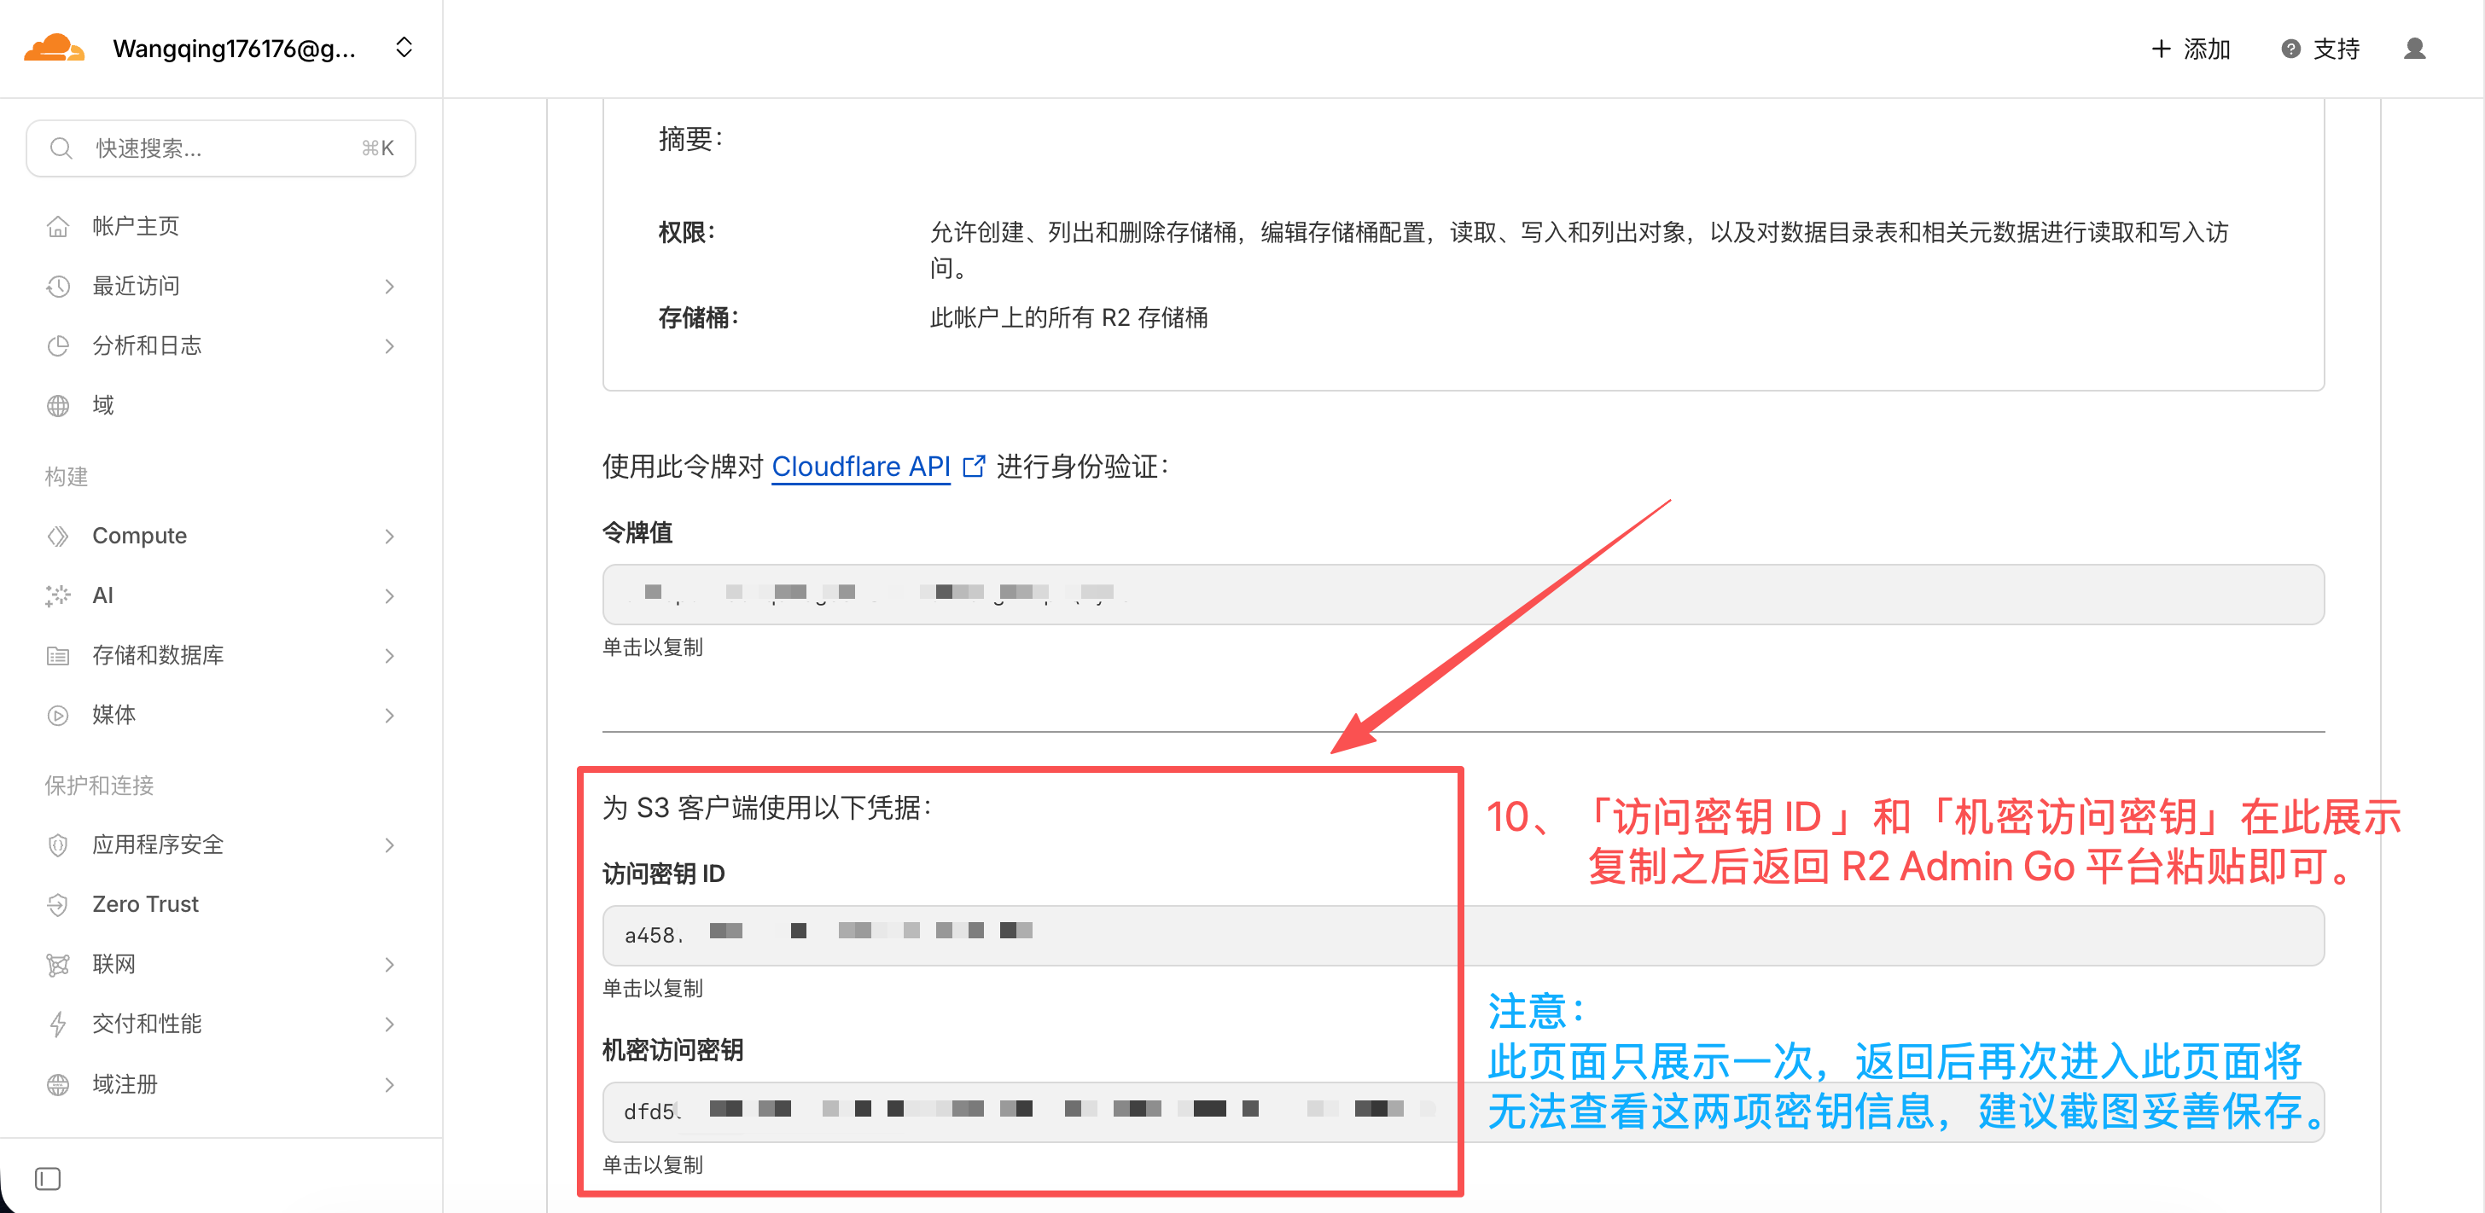Open the user profile icon
2485x1213 pixels.
[2413, 49]
